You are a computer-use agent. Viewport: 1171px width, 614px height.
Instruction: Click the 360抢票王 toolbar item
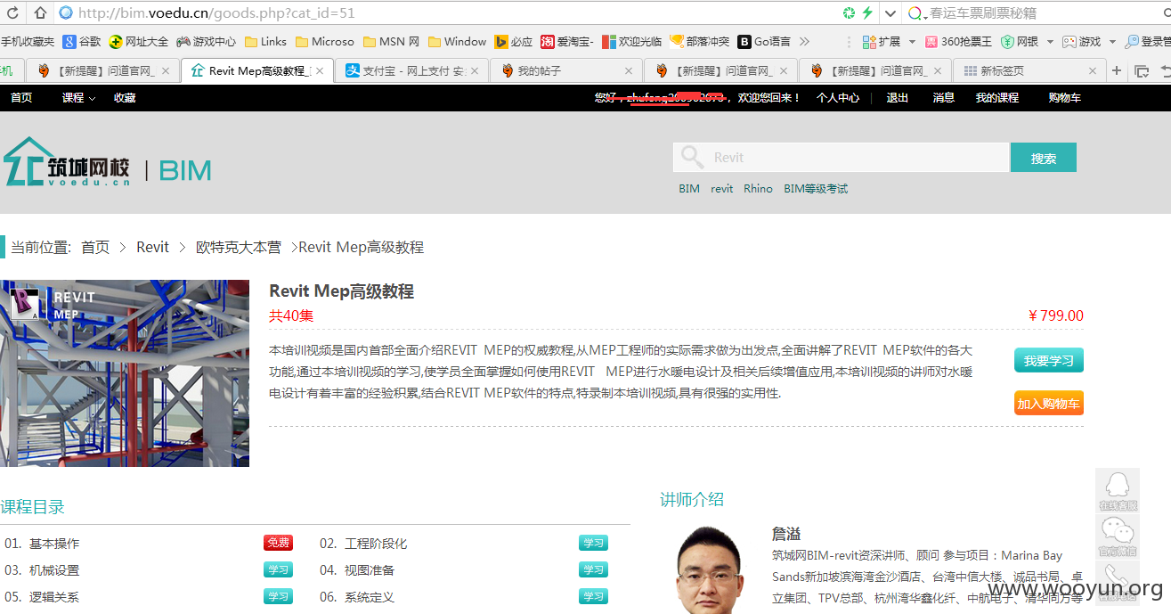(x=958, y=42)
